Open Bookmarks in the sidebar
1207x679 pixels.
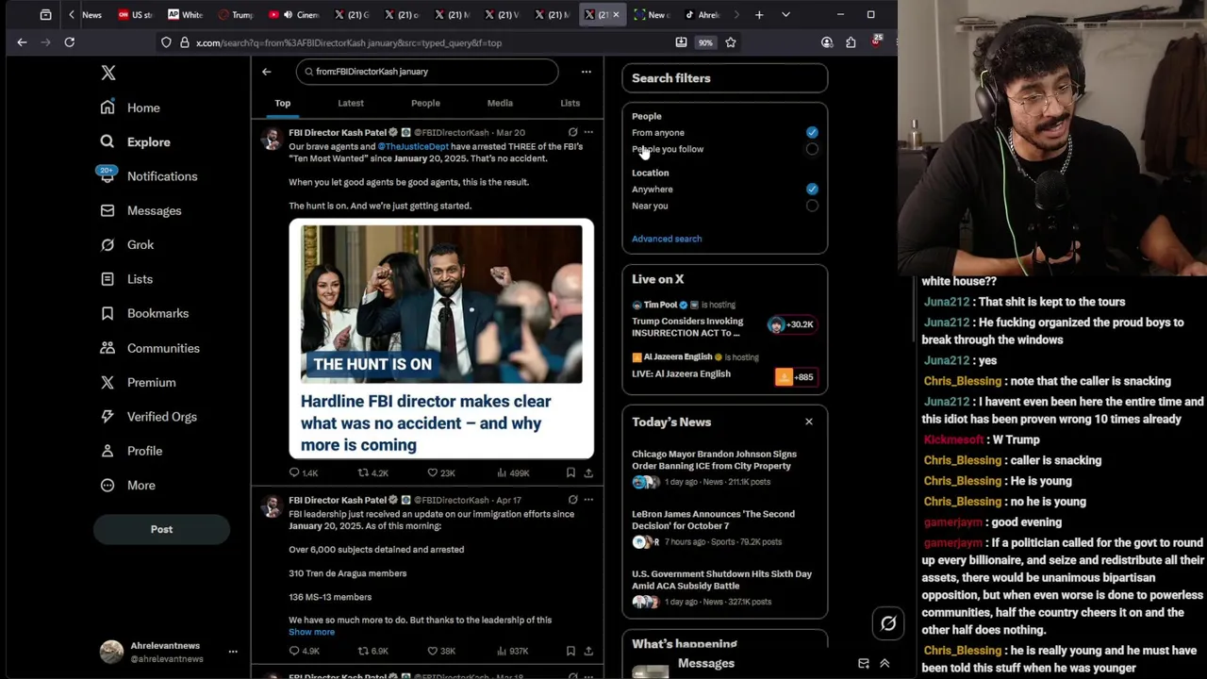pyautogui.click(x=144, y=313)
